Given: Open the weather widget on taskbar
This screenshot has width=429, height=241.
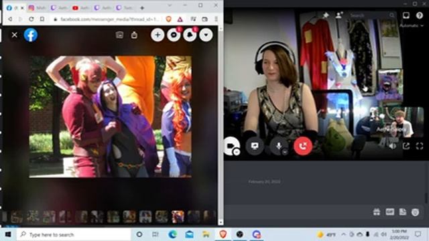Looking at the screenshot, I should pos(326,234).
